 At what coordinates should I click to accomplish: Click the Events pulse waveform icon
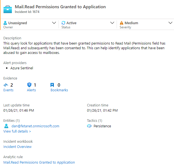[x=6, y=85]
